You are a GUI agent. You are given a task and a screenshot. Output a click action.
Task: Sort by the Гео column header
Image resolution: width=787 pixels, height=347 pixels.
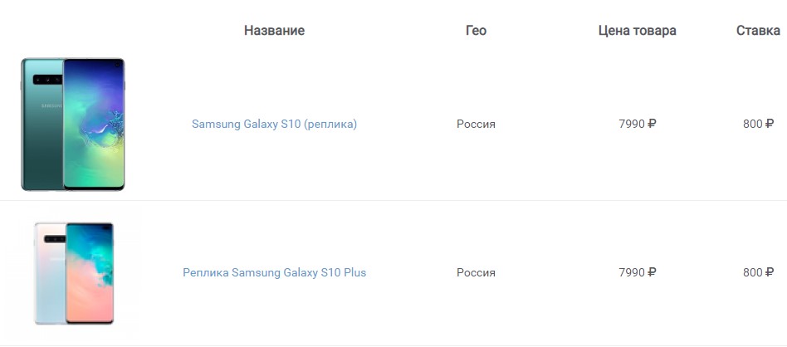[x=476, y=31]
